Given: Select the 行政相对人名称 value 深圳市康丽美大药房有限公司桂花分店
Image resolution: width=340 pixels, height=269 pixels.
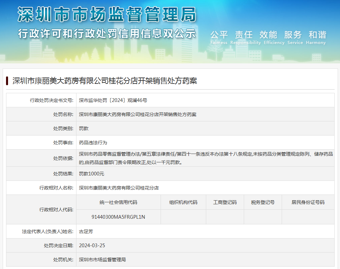Looking at the screenshot, I should [119, 188].
